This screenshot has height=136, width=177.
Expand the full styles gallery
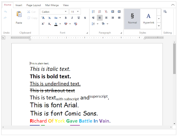point(159,26)
